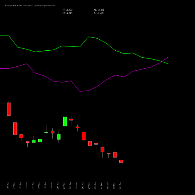
Task: Click the red candle for 03 Dec
Action: (x=115, y=155)
